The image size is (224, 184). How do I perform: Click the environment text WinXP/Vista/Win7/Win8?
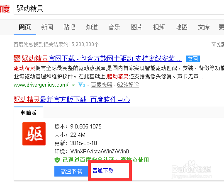point(100,151)
